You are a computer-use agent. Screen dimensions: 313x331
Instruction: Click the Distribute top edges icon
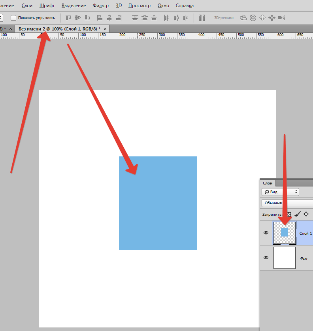136,18
